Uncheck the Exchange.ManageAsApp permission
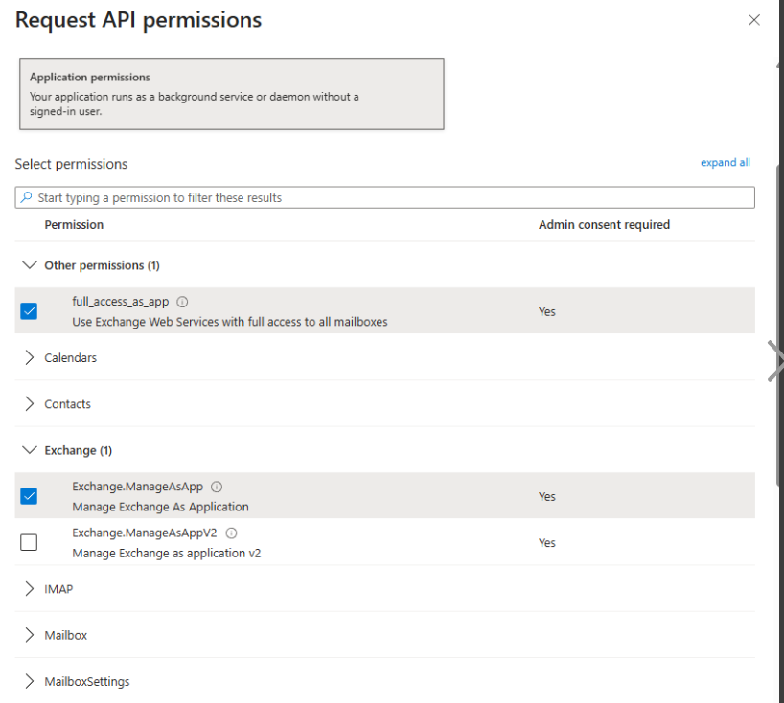The image size is (784, 703). pyautogui.click(x=29, y=495)
